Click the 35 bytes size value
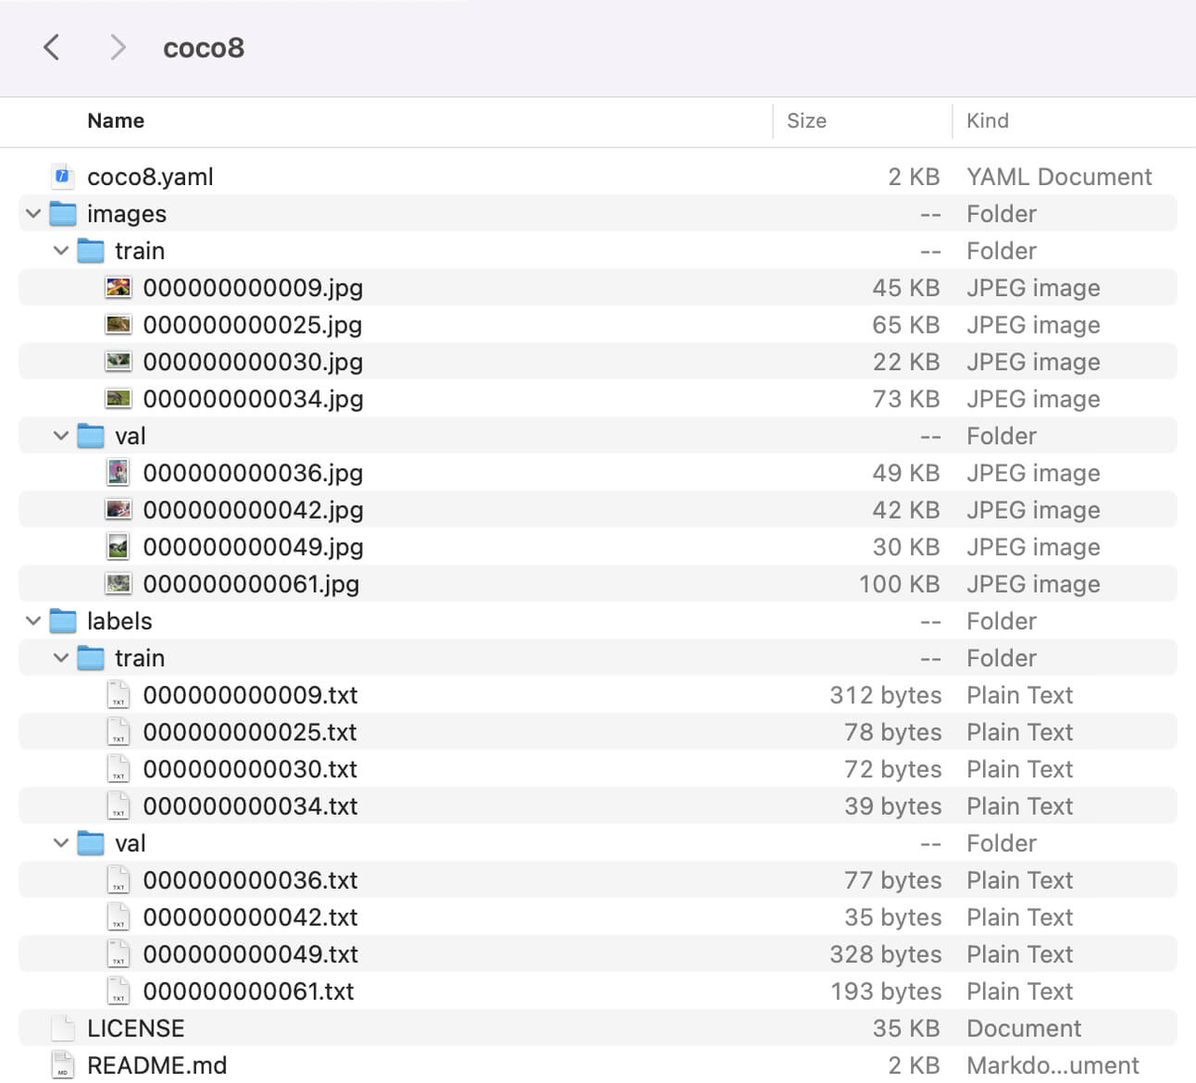1196x1083 pixels. [893, 917]
